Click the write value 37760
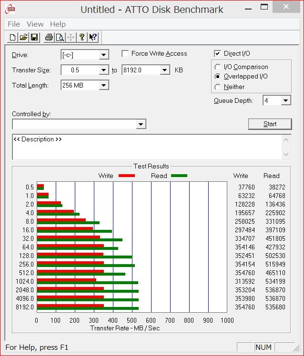 (246, 187)
